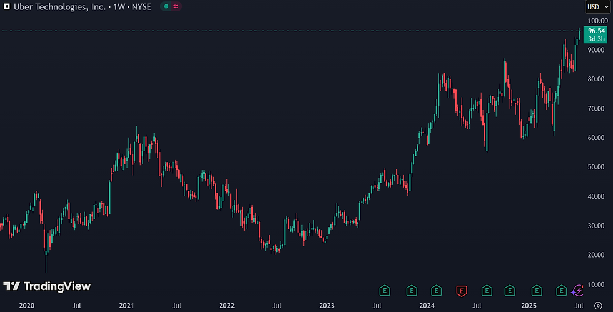Click the 2021 time axis label
This screenshot has width=613, height=312.
126,306
